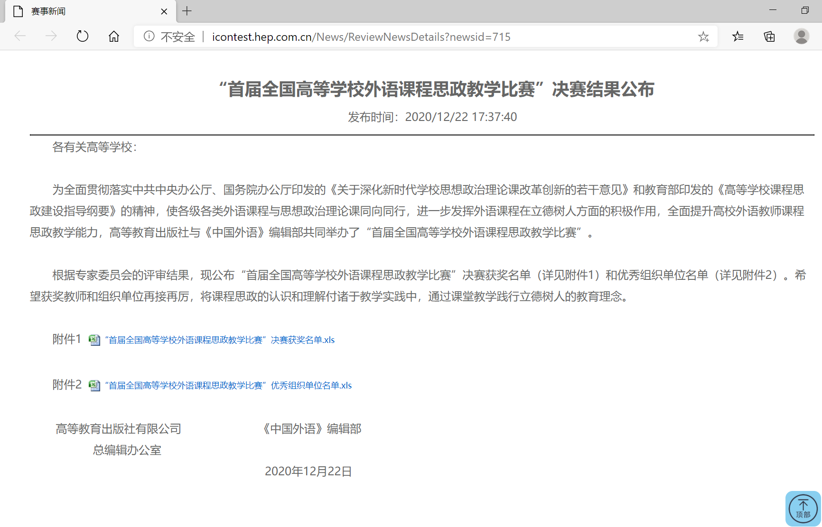
Task: Add this page to favorites star
Action: tap(703, 37)
